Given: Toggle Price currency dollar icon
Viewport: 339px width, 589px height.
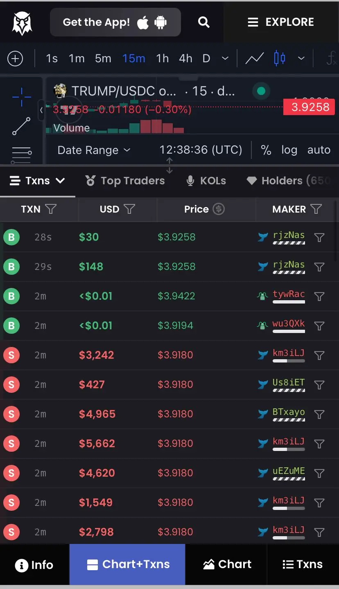Looking at the screenshot, I should pos(219,209).
